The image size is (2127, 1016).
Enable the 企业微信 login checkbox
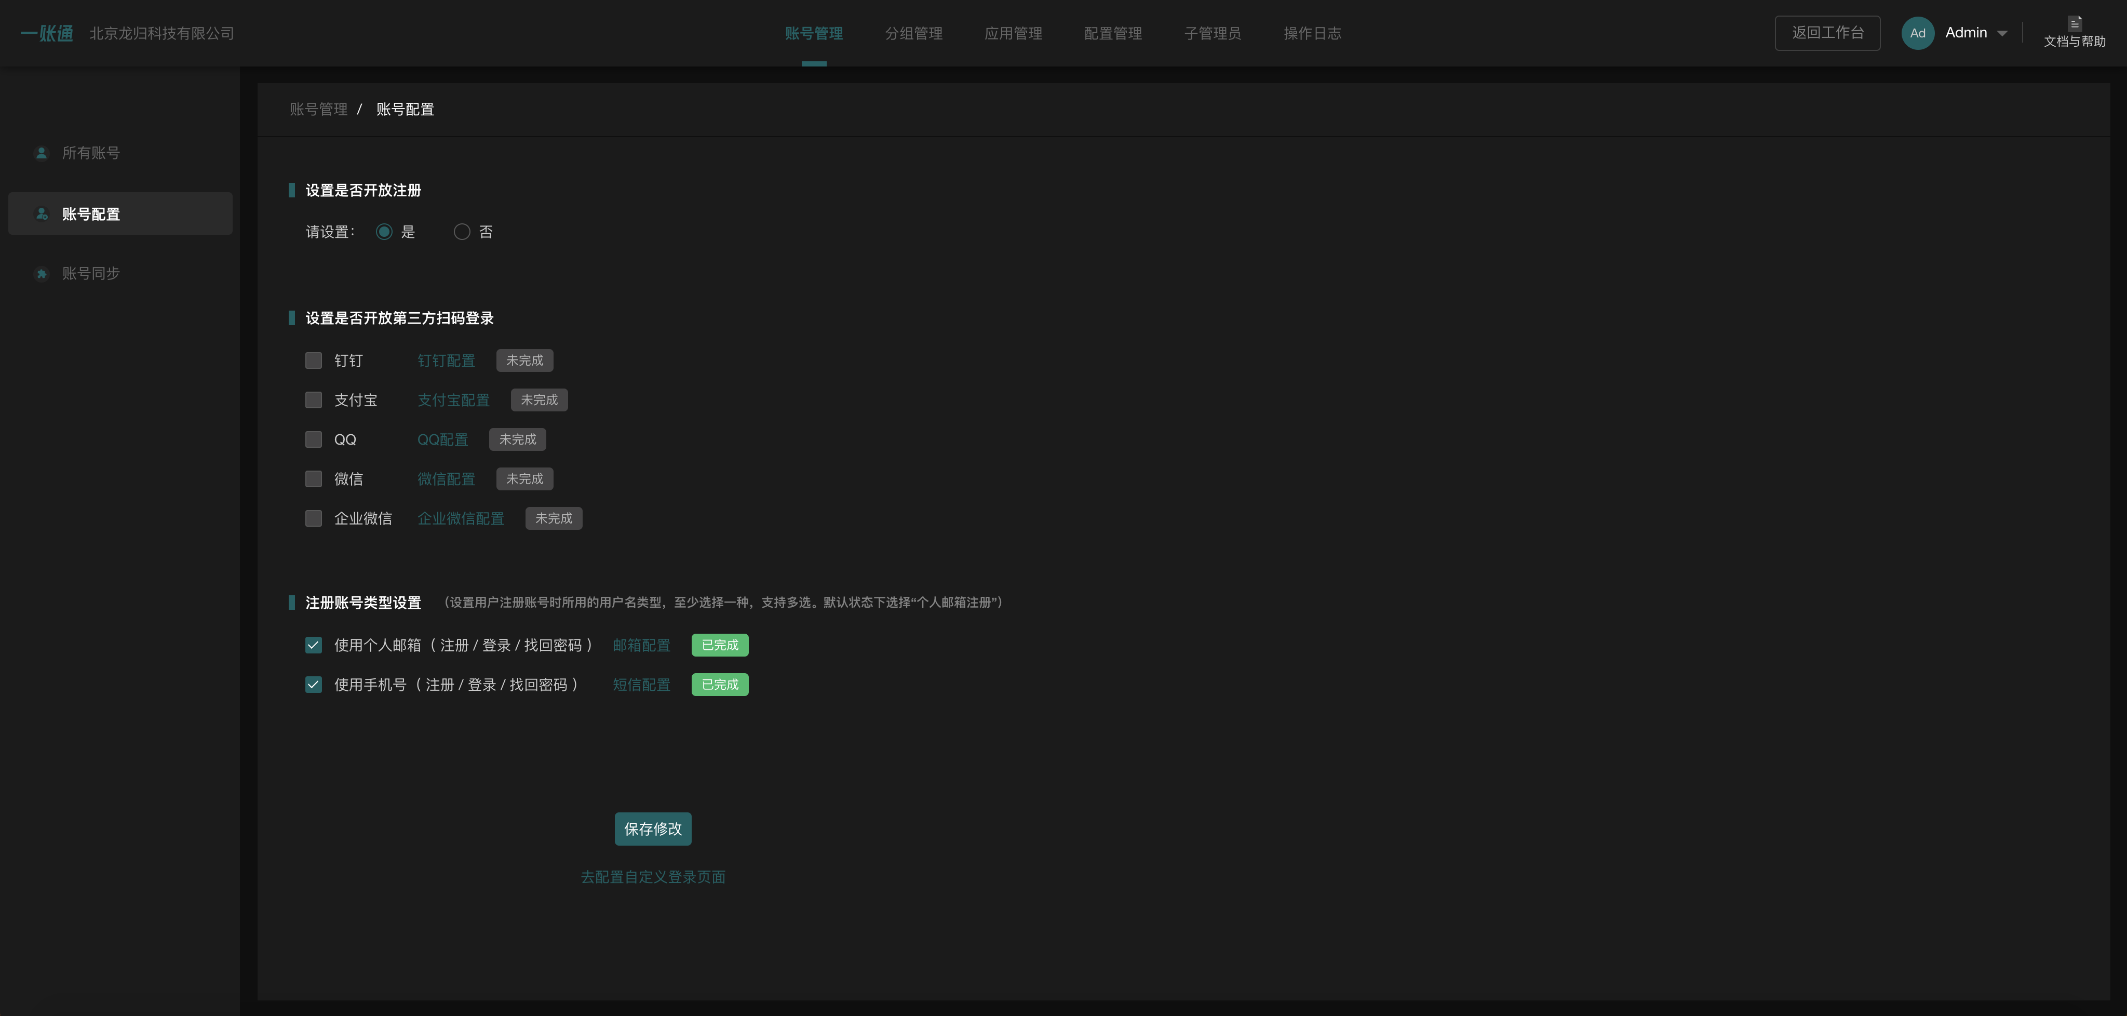click(314, 519)
